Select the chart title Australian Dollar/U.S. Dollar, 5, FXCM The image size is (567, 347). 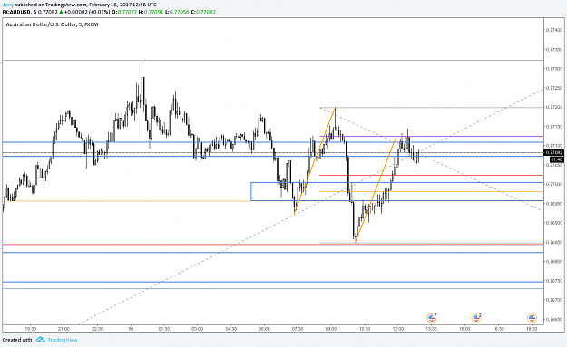pyautogui.click(x=52, y=24)
